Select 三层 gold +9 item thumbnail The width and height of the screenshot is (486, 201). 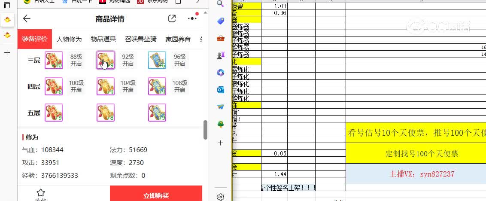click(x=105, y=60)
